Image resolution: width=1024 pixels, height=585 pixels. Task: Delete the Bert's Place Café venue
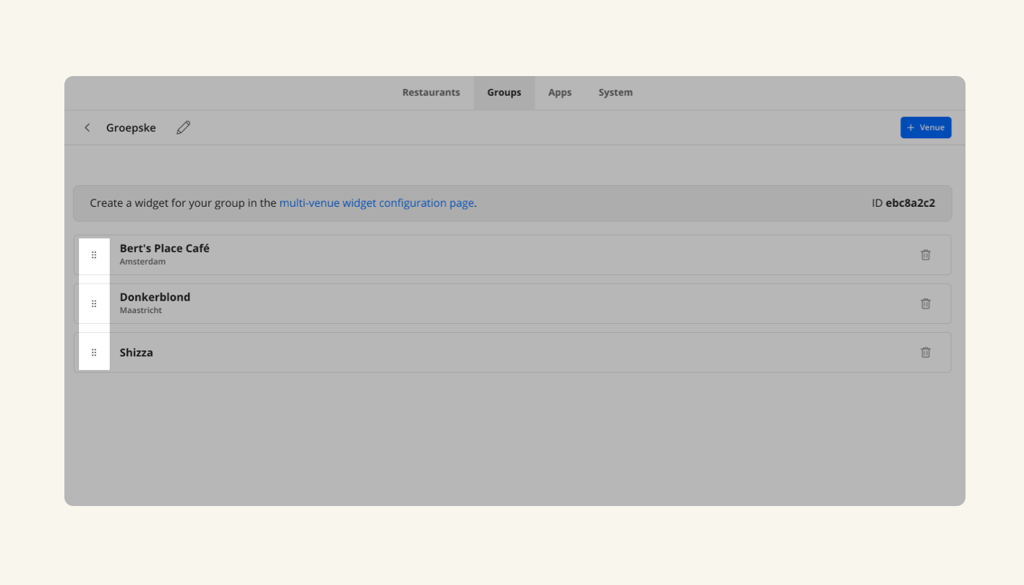(x=925, y=255)
